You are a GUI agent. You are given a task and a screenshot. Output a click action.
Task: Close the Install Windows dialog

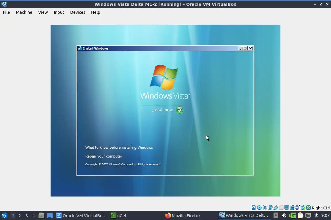[x=251, y=48]
